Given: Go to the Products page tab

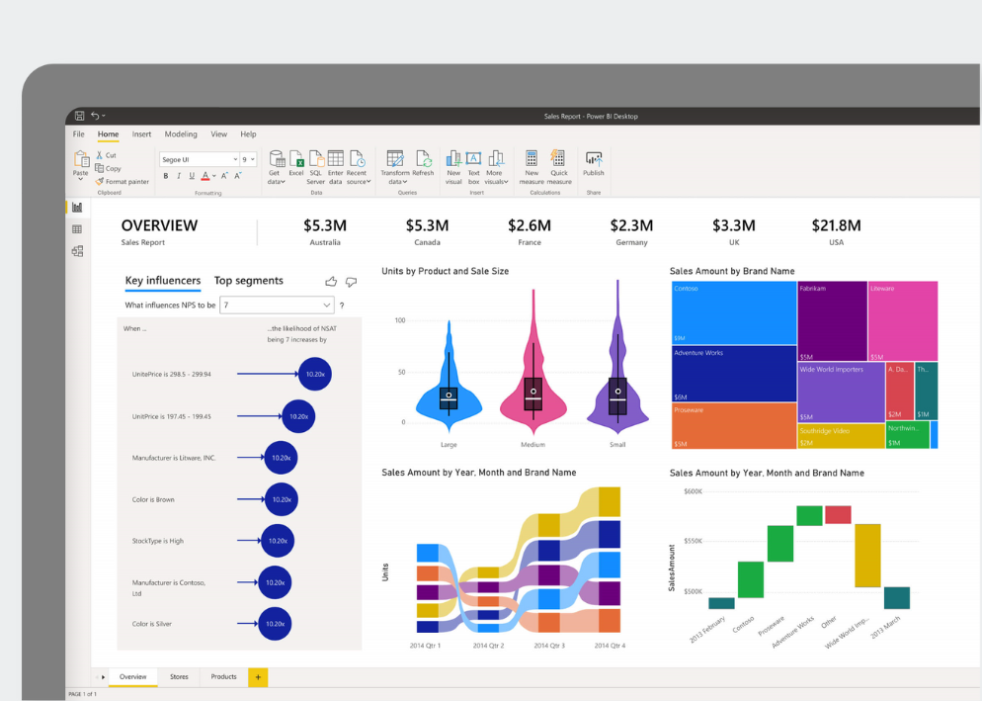Looking at the screenshot, I should (x=223, y=677).
